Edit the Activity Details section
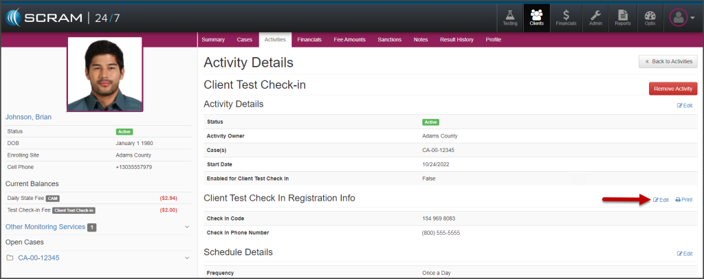Screen dimensions: 704x279 pyautogui.click(x=685, y=105)
